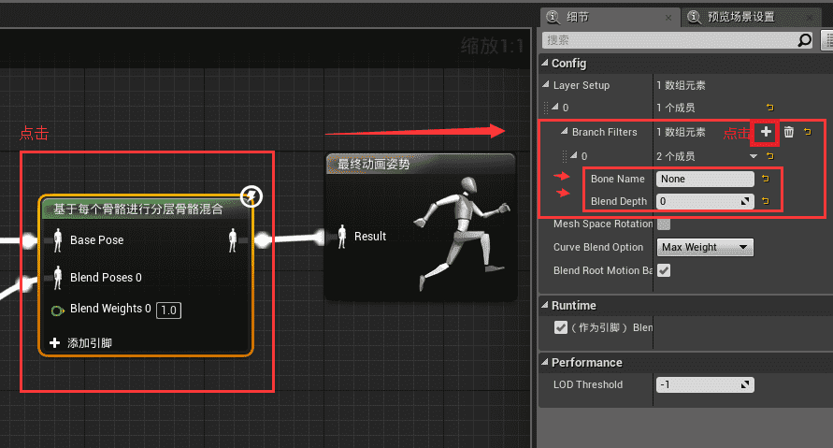Click the Base Pose input pin icon
The width and height of the screenshot is (833, 448).
(57, 240)
